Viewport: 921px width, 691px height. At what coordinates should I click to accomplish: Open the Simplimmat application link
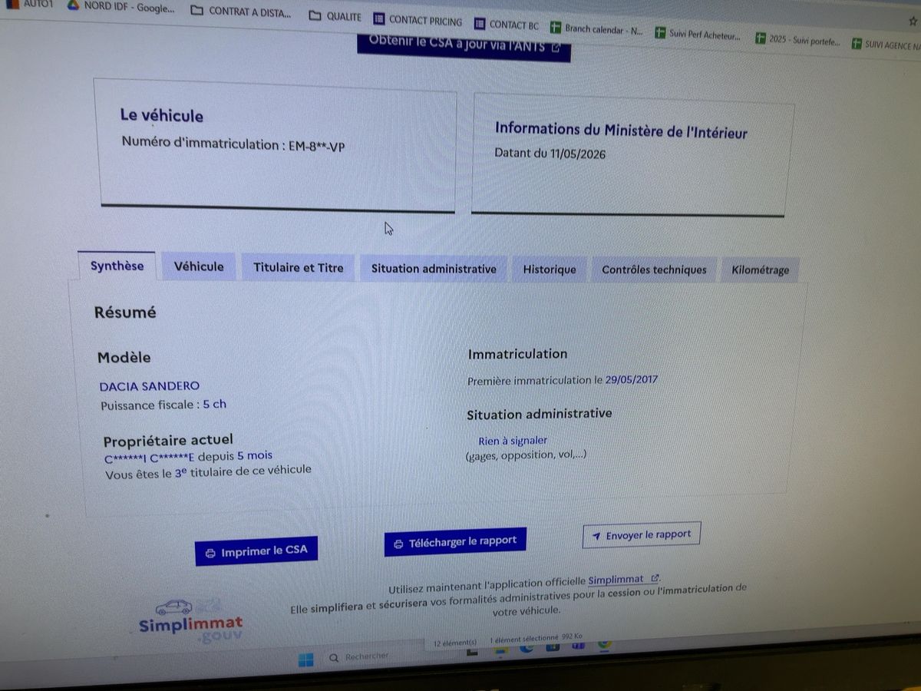pos(623,580)
